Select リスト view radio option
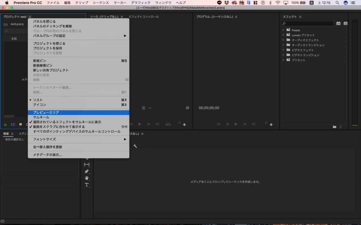Image resolution: width=361 pixels, height=225 pixels. click(x=79, y=100)
